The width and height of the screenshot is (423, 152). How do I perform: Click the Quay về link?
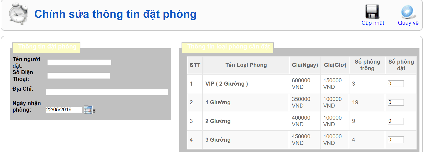click(x=408, y=23)
